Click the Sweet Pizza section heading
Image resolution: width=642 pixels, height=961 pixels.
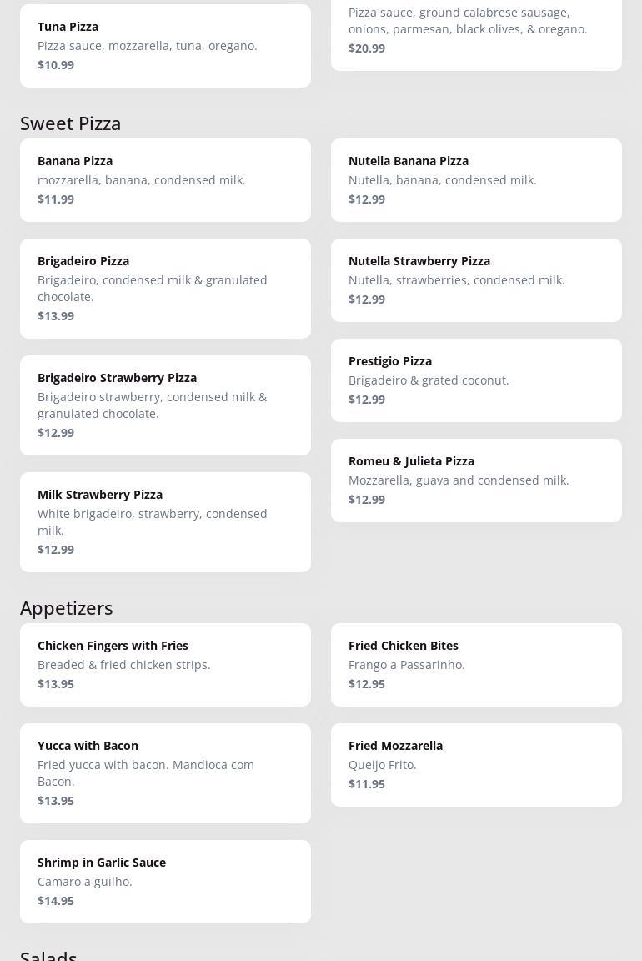71,123
